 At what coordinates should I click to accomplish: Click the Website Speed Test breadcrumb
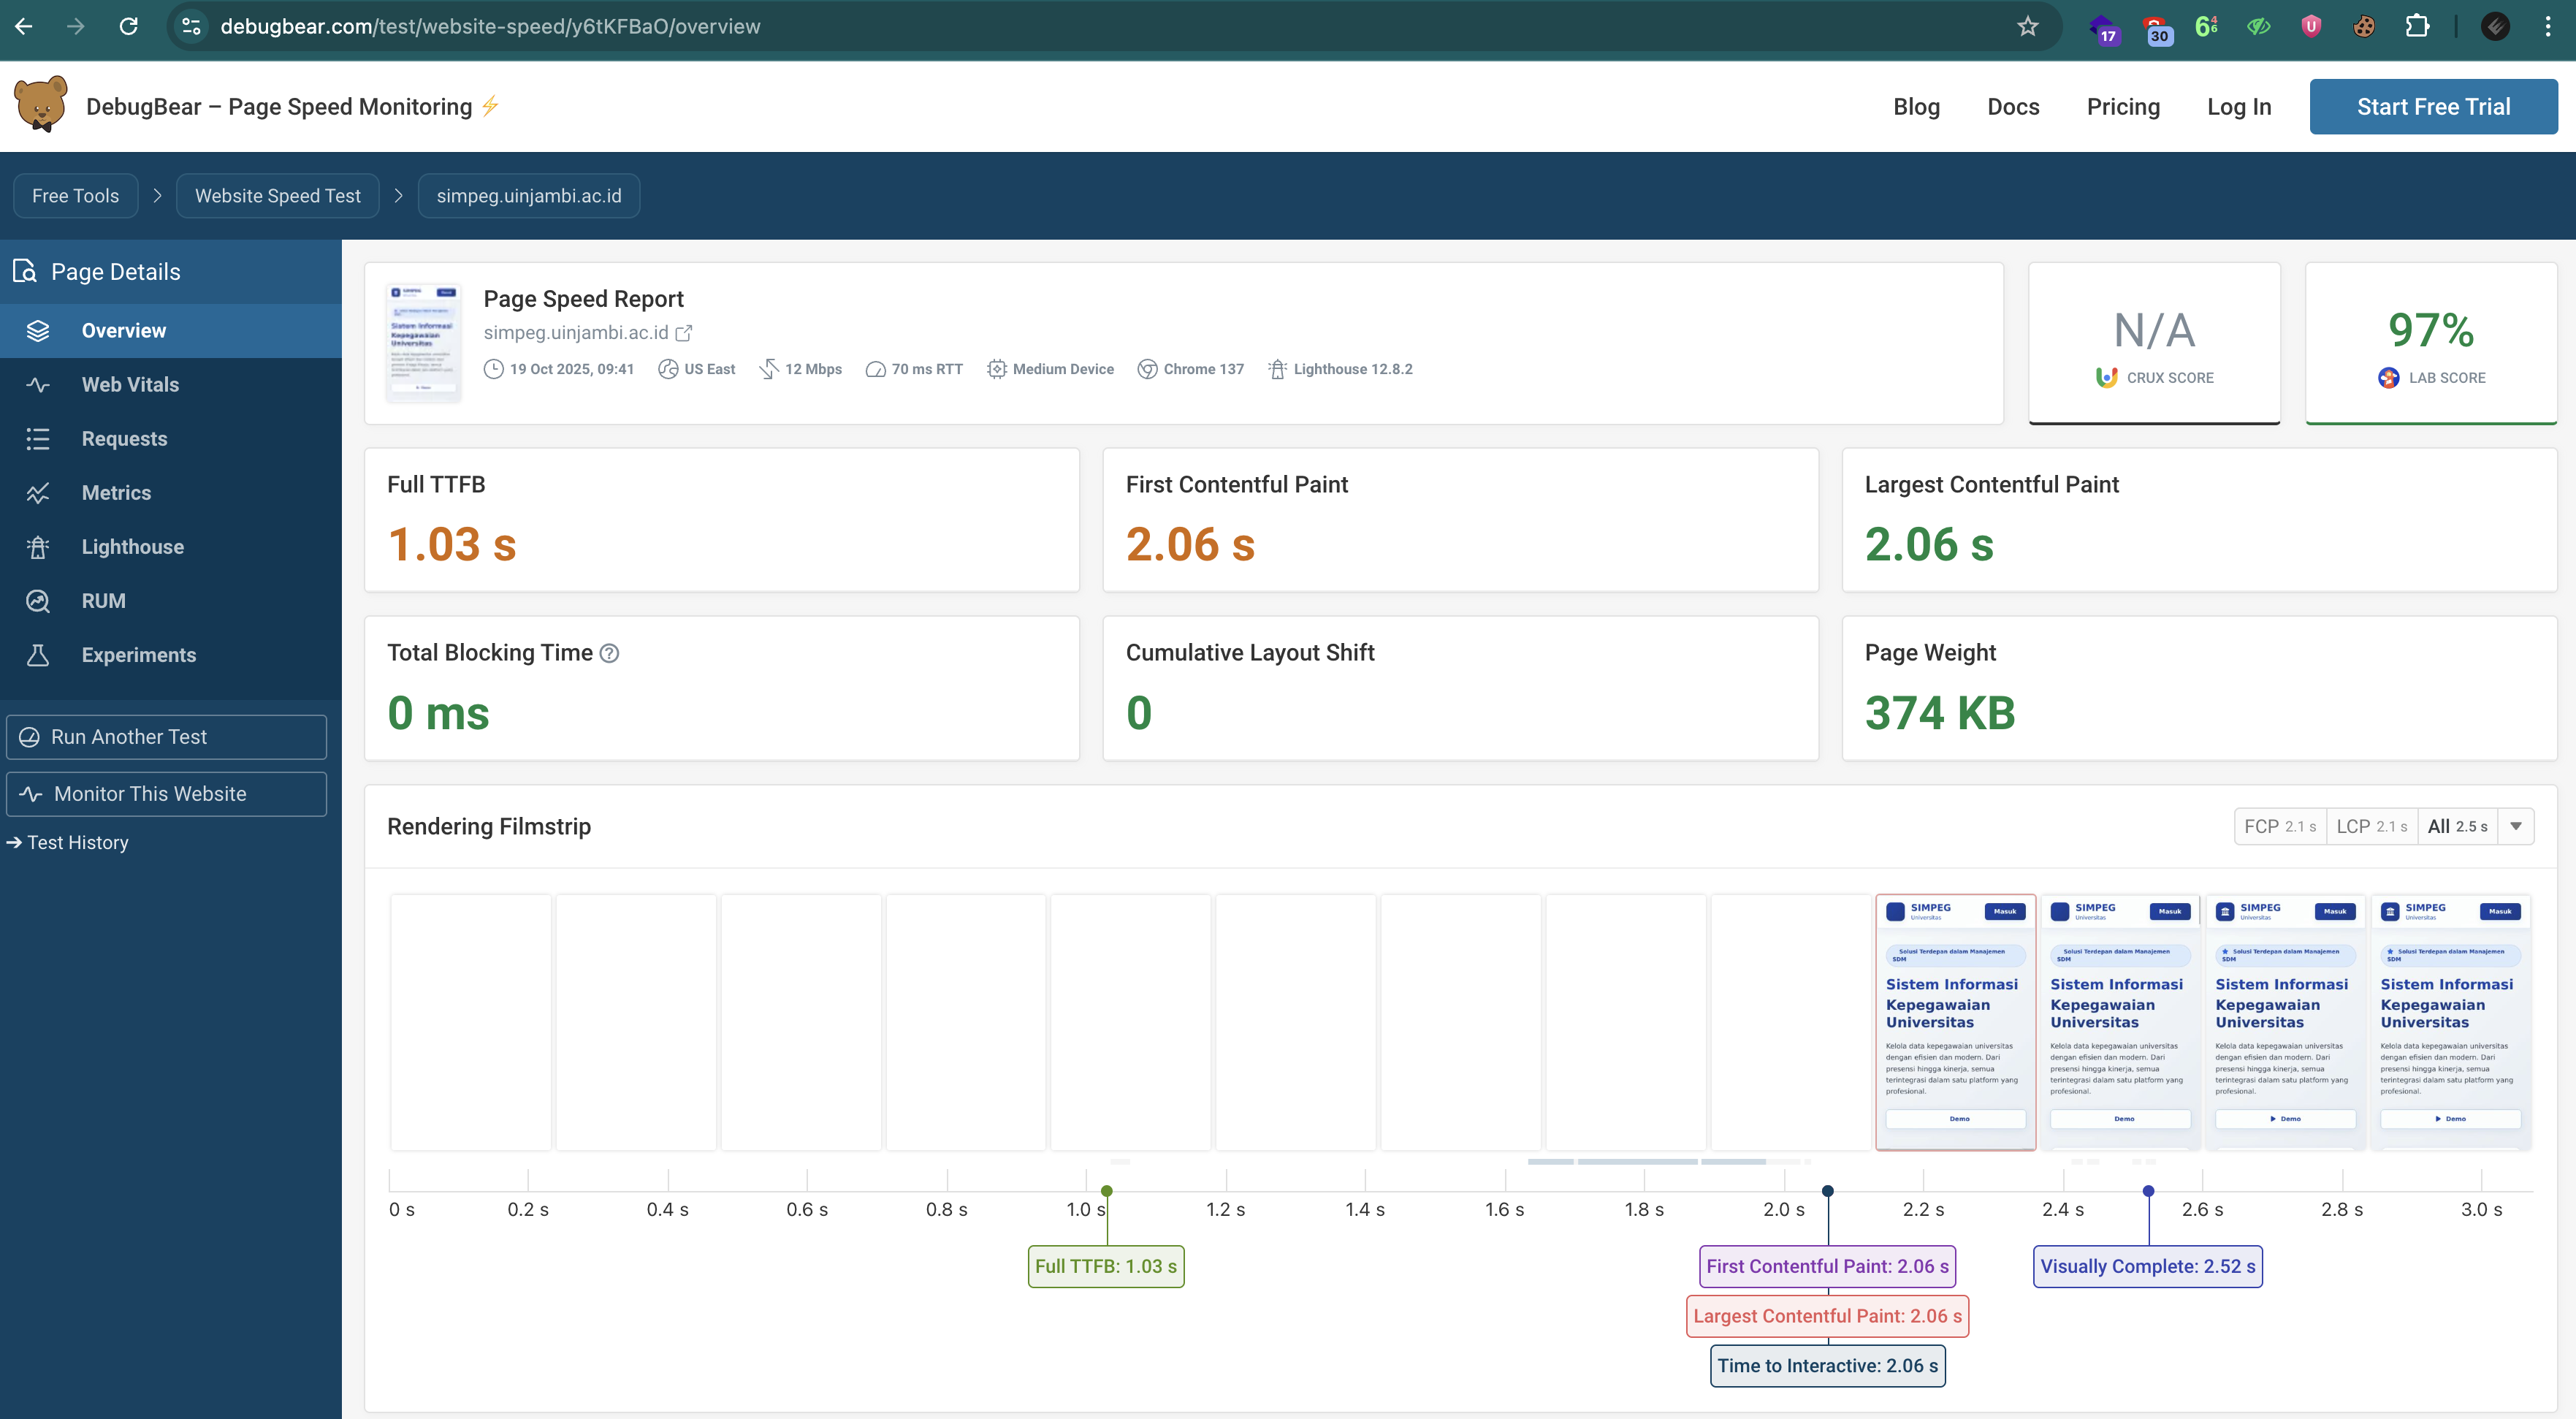278,196
